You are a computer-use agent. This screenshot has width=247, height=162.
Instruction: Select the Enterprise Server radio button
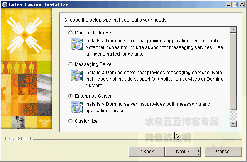70,96
